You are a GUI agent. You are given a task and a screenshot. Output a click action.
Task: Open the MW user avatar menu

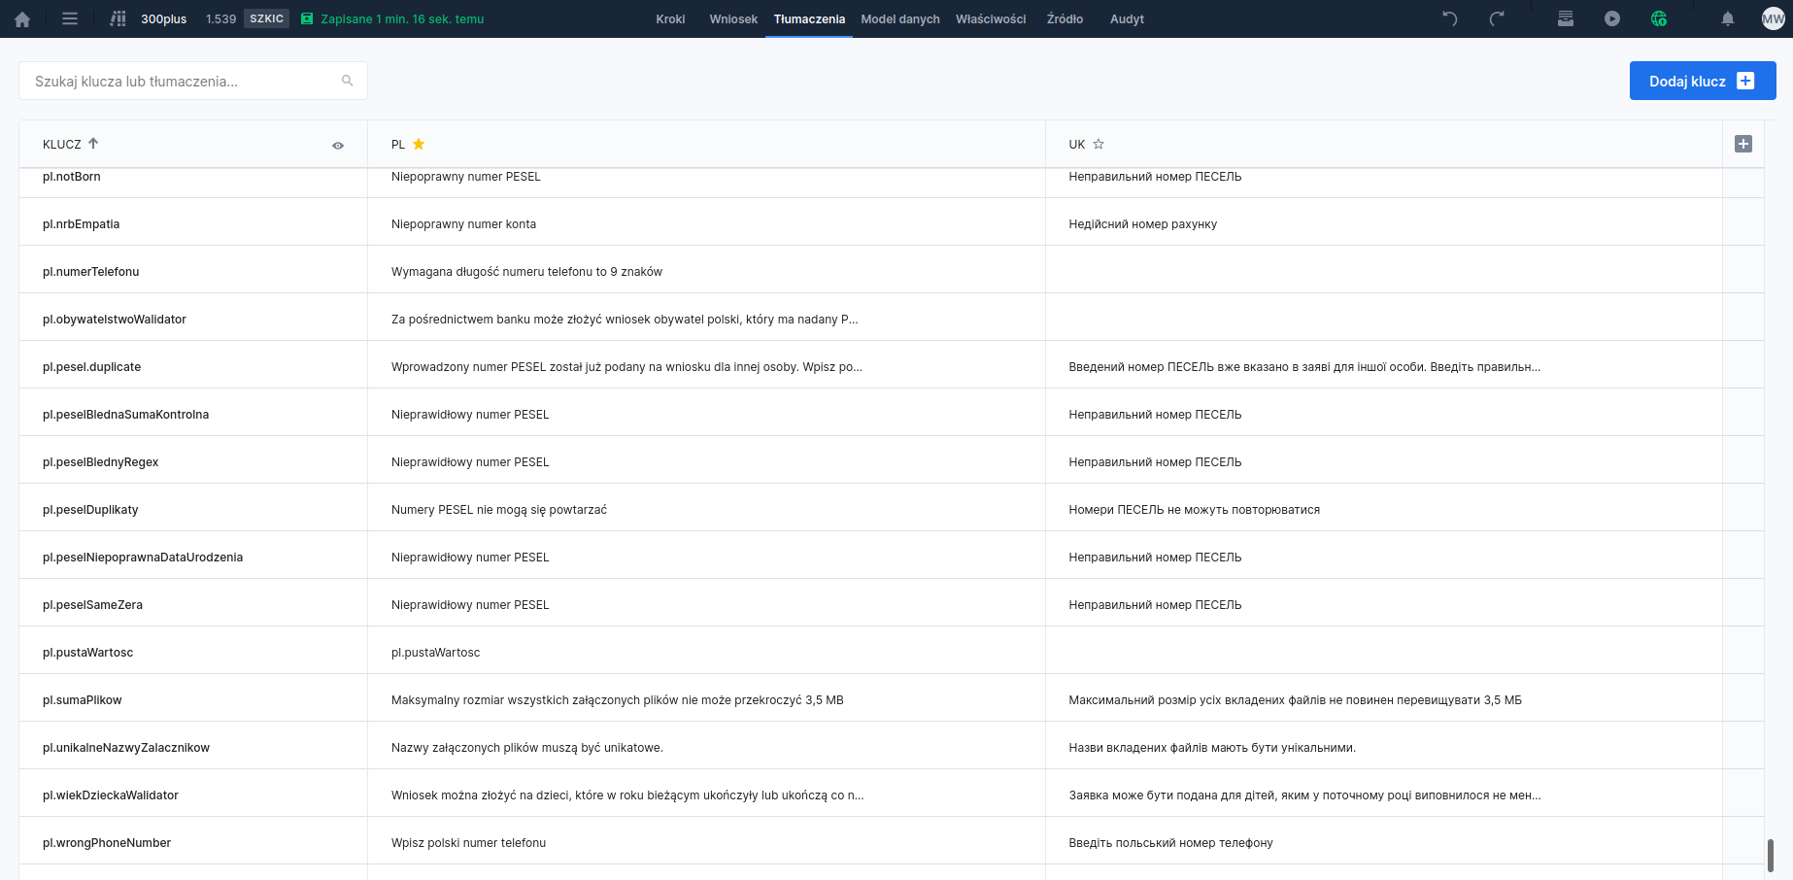pos(1773,18)
